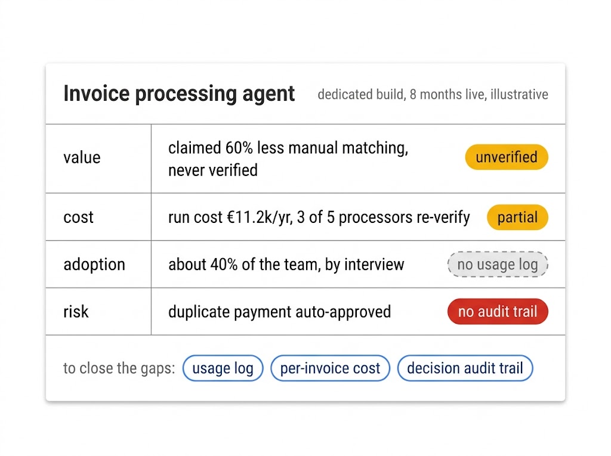Viewport: 611px width, 456px height.
Task: Select the 'adoption' row label
Action: pos(94,265)
